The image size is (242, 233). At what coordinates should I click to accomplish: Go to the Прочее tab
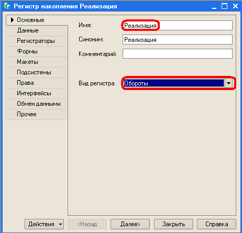pos(37,114)
